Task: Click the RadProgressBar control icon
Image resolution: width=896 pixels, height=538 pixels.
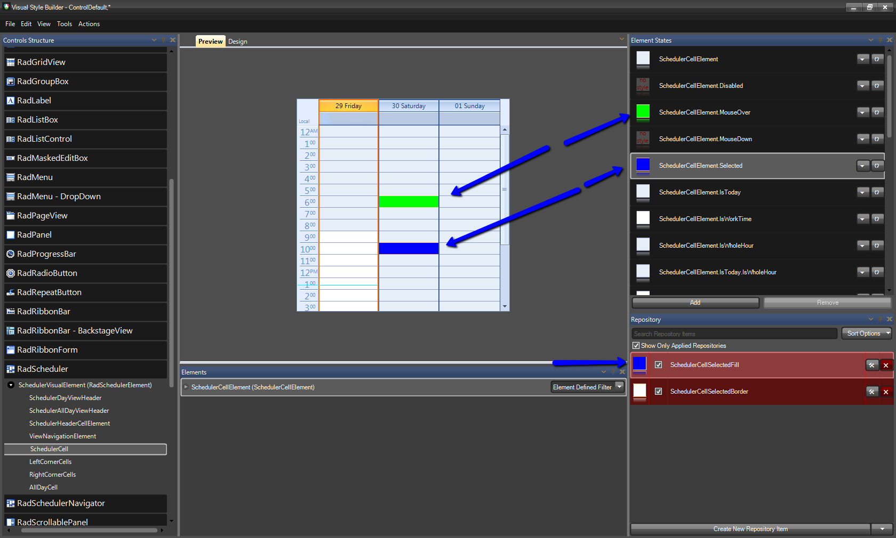Action: [x=10, y=254]
